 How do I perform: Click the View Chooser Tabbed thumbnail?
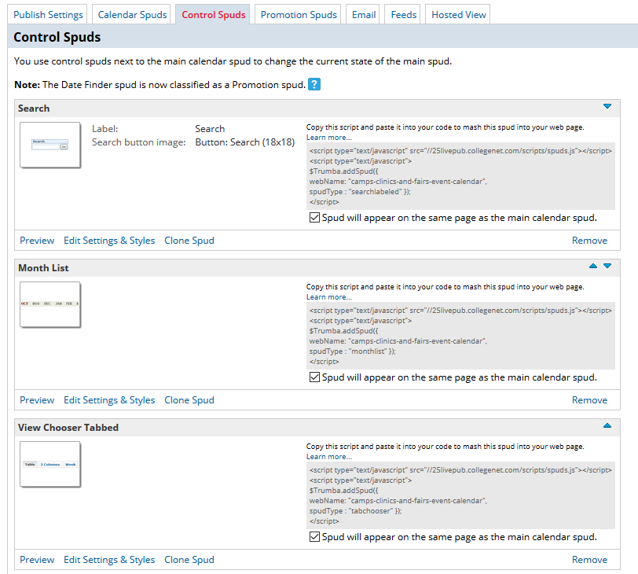[50, 464]
